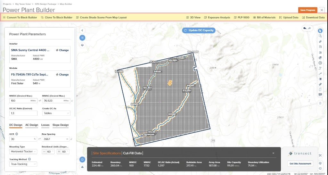Click the duplicate pages icon in toolbar
Screen dimensions: 328x175
(x=320, y=90)
